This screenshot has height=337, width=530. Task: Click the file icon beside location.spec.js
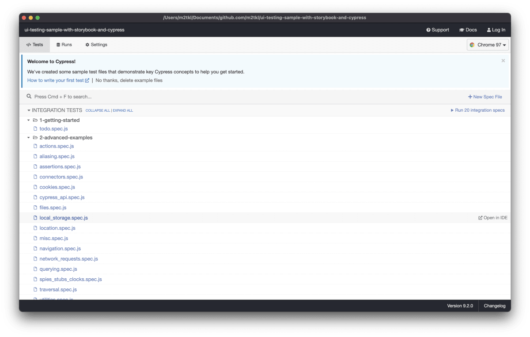[x=35, y=228]
